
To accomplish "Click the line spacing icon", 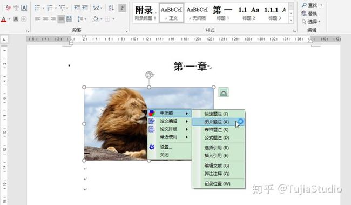I will tap(80, 19).
